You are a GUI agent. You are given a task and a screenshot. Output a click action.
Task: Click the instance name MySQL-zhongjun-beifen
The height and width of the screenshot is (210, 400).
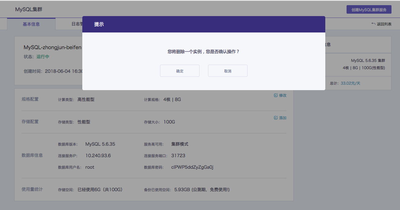[53, 47]
